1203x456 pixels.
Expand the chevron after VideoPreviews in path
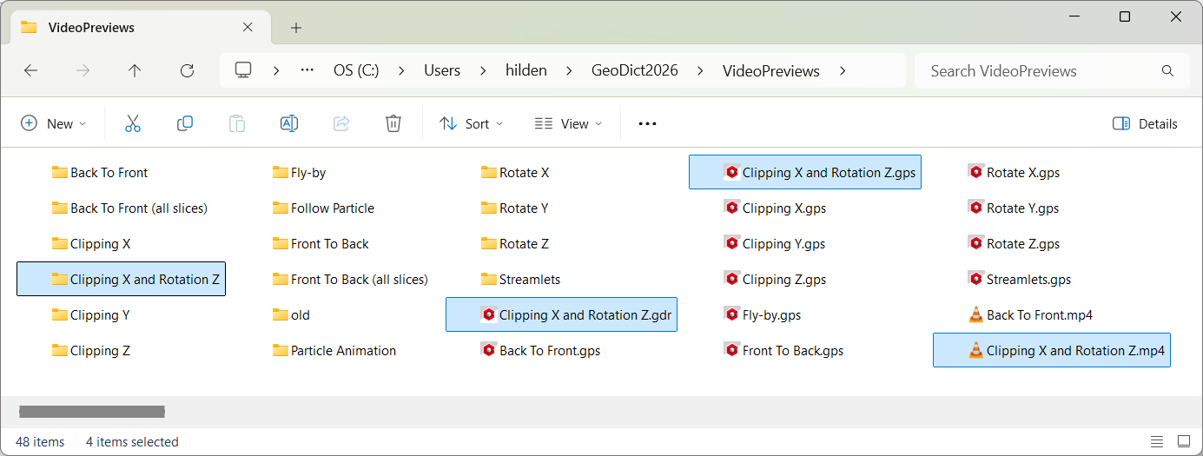tap(843, 71)
